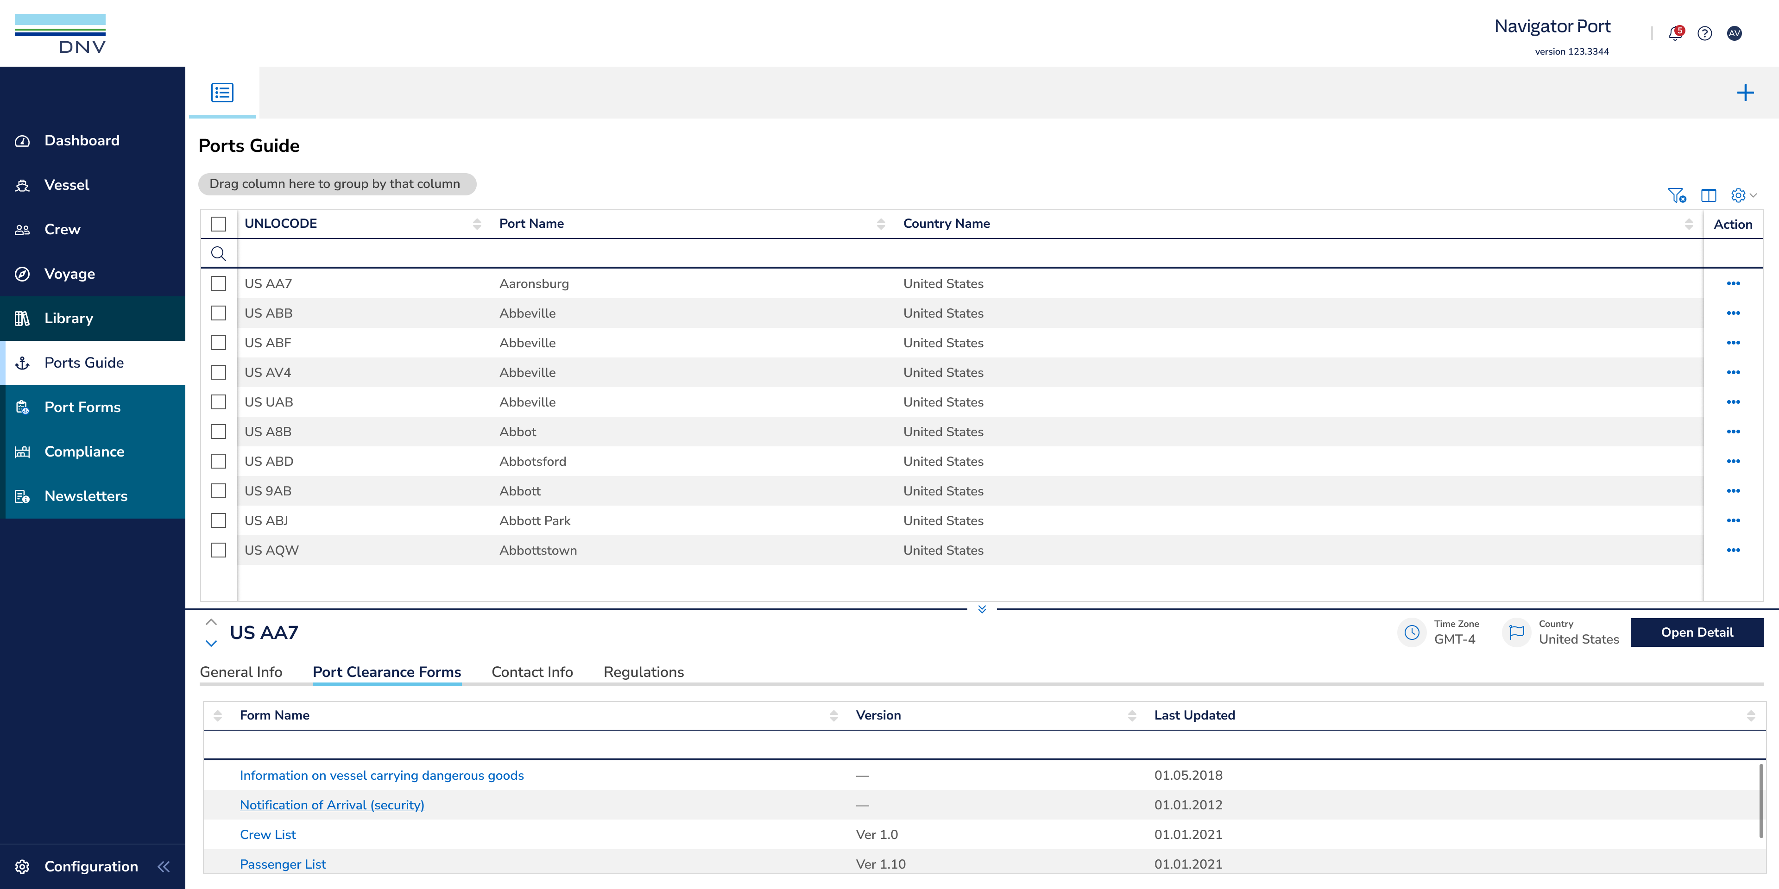Open the column chooser icon
Screen dimensions: 1779x889
[1709, 195]
